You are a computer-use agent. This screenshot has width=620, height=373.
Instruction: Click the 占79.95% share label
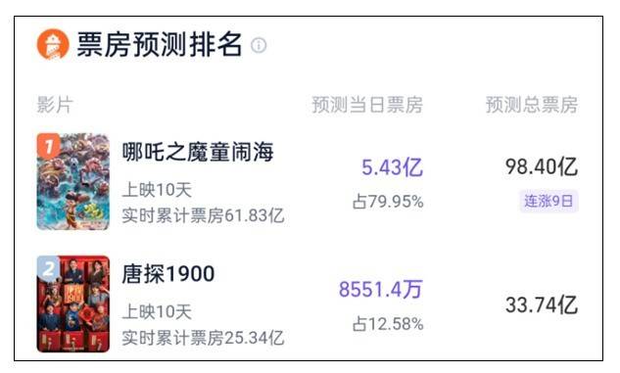pos(388,202)
